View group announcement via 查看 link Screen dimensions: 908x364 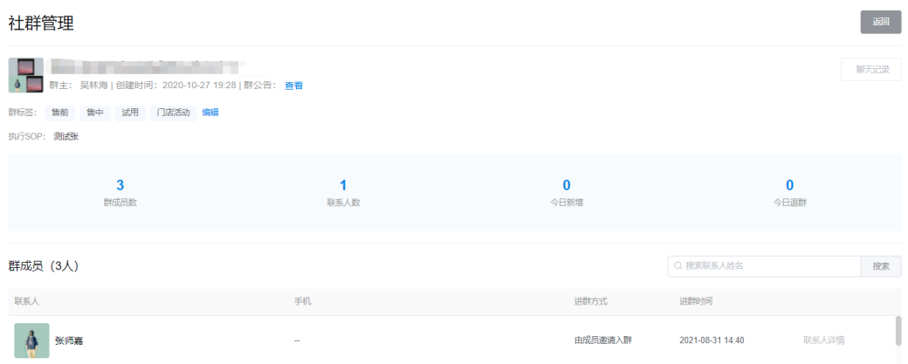[293, 86]
